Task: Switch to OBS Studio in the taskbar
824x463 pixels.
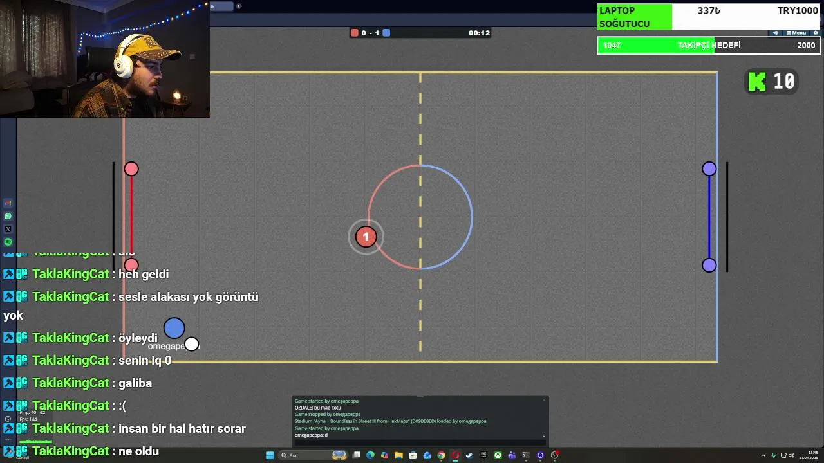Action: [x=554, y=455]
